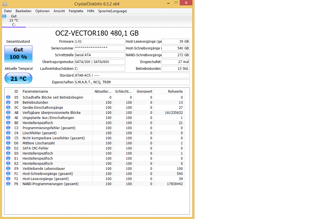Open the Datei menu
Image resolution: width=326 pixels, height=219 pixels.
tap(8, 11)
